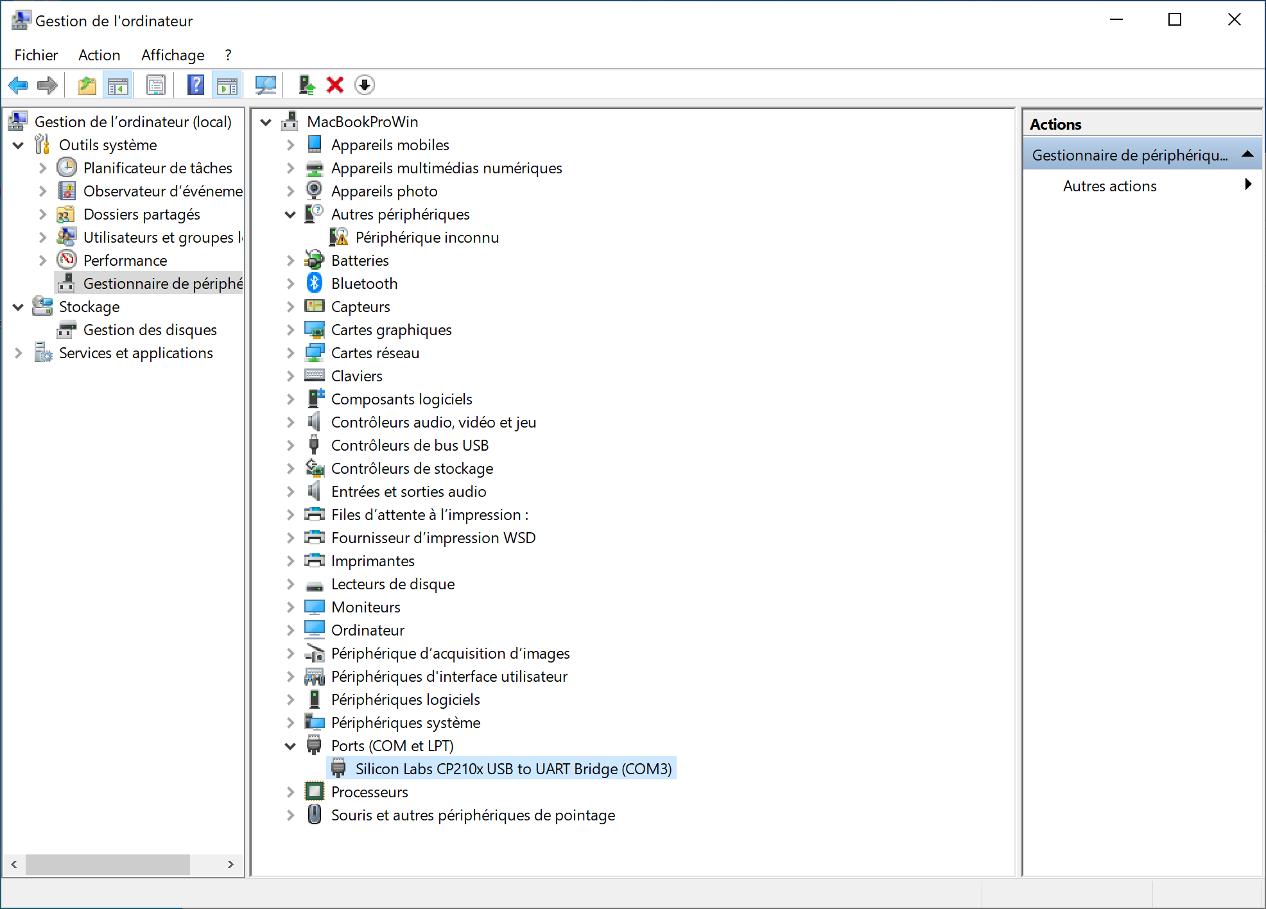This screenshot has width=1266, height=909.
Task: Collapse the MacBookProWin root node
Action: coord(266,122)
